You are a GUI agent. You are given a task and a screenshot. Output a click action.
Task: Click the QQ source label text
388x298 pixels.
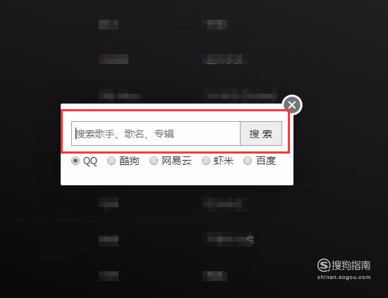[x=90, y=161]
